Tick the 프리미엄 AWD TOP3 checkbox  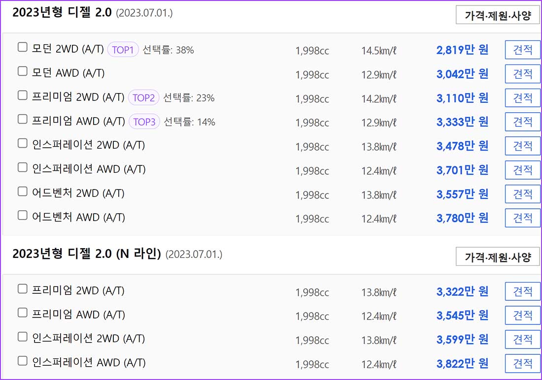[23, 119]
